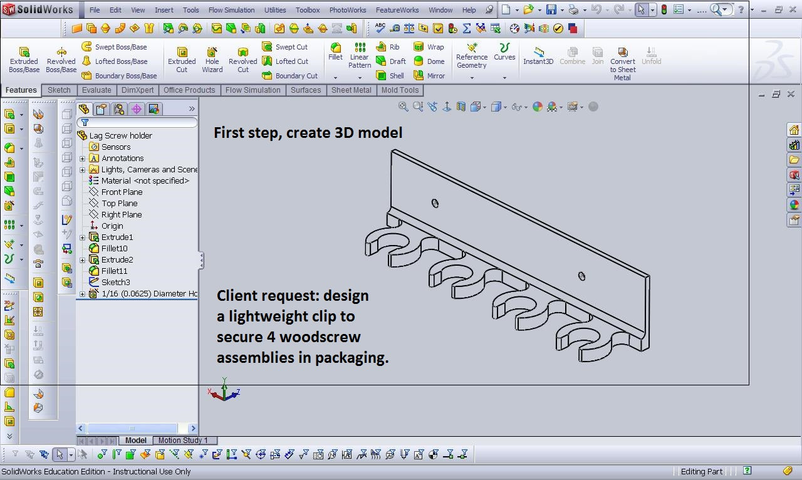Click the feature tree filter field
802x480 pixels.
pyautogui.click(x=141, y=123)
